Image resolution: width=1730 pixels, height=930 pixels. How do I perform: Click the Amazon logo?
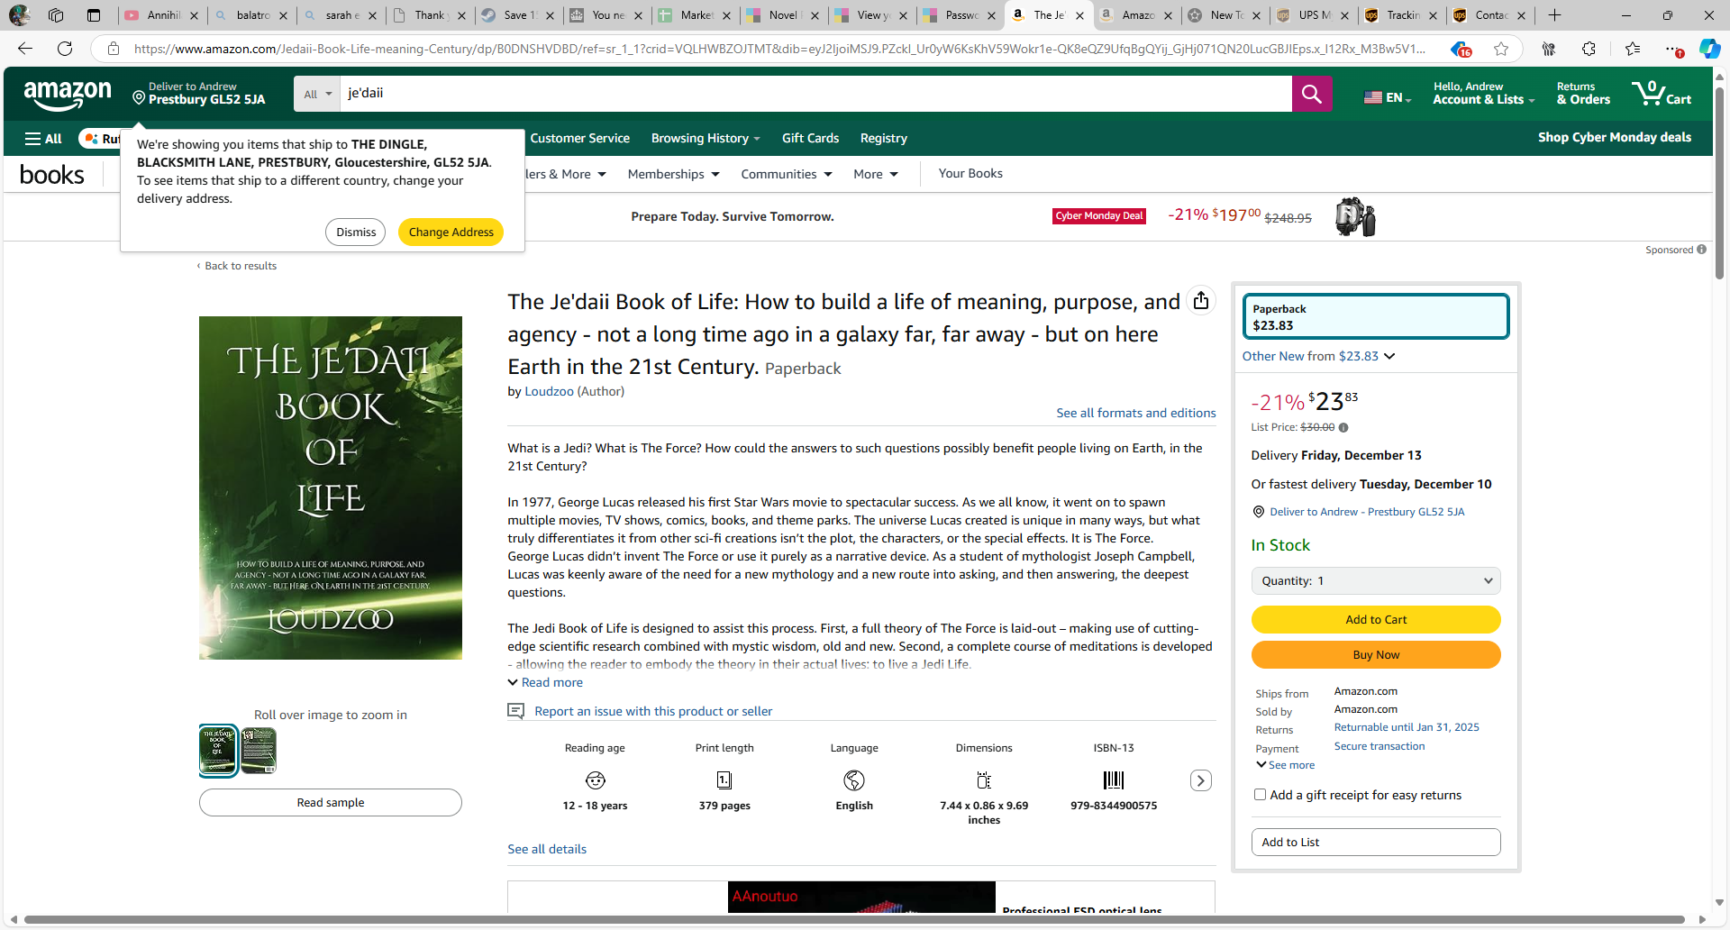point(68,94)
